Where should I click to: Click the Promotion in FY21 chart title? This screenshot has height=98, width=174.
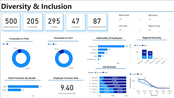pyautogui.click(x=63, y=38)
